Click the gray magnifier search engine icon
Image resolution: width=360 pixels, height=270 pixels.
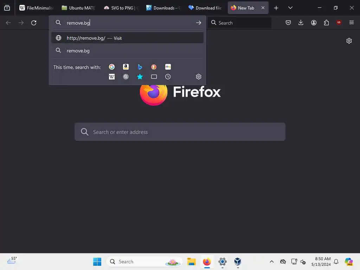(126, 77)
